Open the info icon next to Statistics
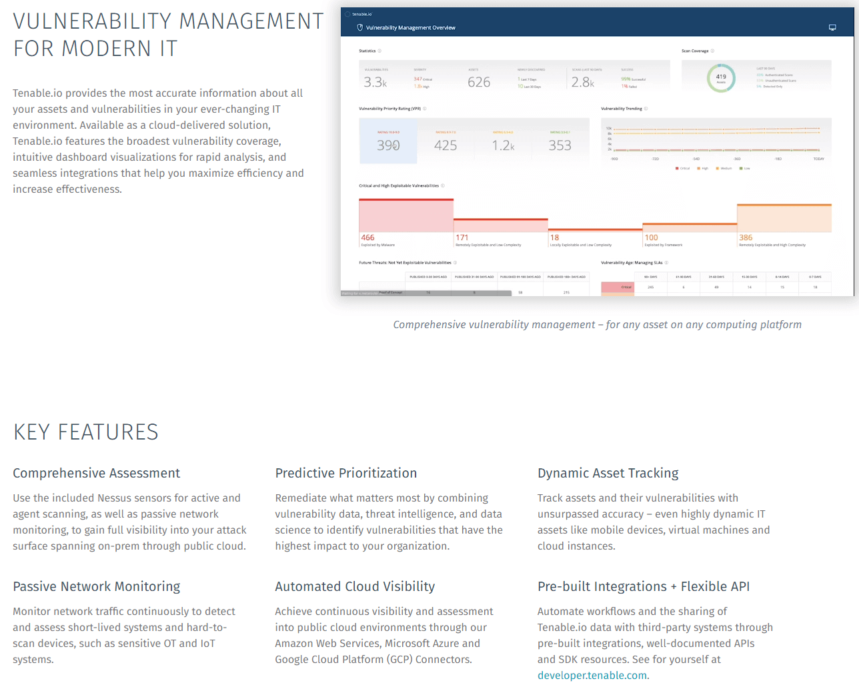The image size is (859, 685). pos(379,51)
